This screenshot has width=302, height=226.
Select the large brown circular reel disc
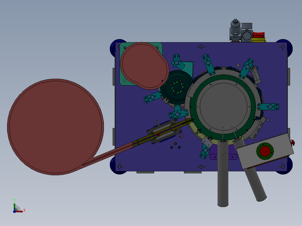coord(55,127)
